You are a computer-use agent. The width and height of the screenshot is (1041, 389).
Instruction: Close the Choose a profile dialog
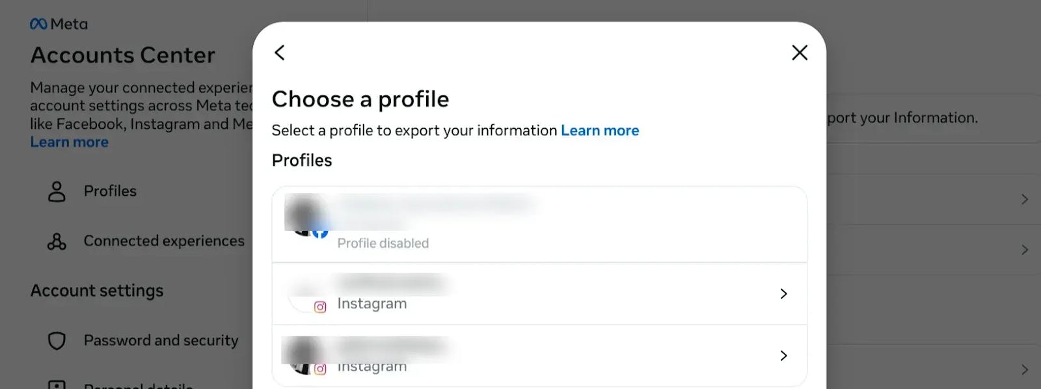pos(800,53)
